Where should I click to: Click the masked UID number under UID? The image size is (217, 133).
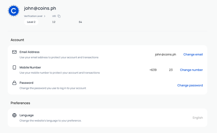tap(67, 22)
